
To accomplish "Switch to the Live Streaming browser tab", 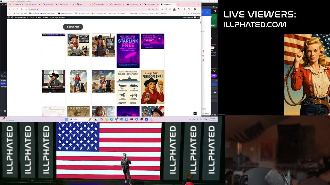I will tap(16, 4).
